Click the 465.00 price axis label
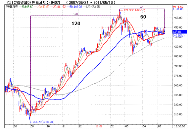The image size is (192, 133). 178,18
